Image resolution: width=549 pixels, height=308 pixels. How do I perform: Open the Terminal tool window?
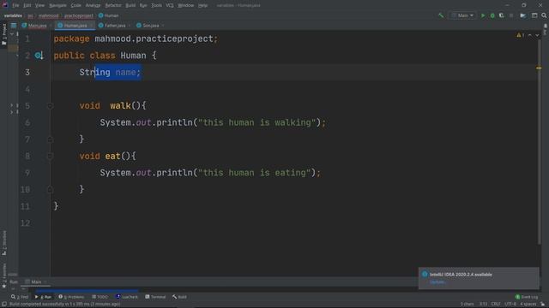coord(155,297)
